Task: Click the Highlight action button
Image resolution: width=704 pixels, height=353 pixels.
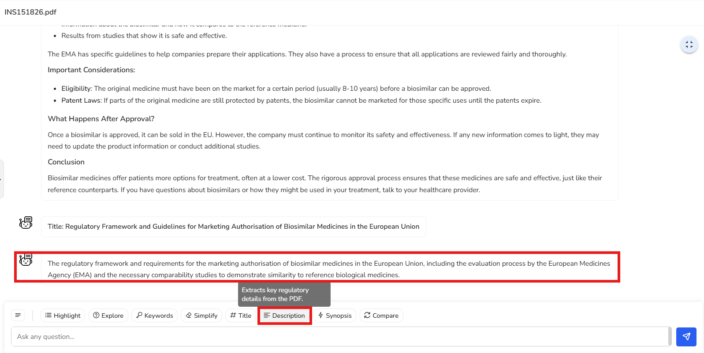Action: click(63, 316)
